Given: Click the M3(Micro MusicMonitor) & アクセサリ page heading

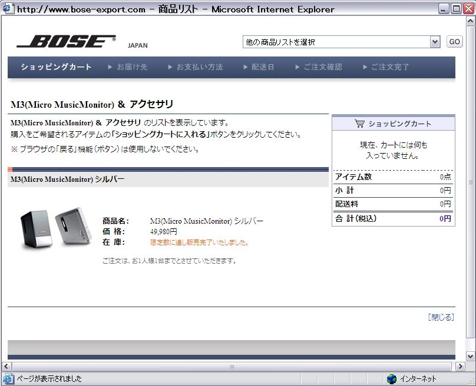Looking at the screenshot, I should tap(92, 104).
